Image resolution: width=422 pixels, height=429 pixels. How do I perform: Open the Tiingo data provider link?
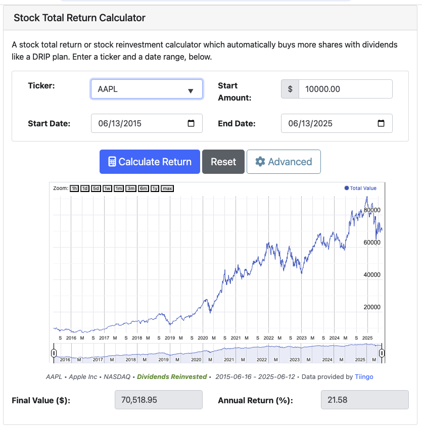364,376
